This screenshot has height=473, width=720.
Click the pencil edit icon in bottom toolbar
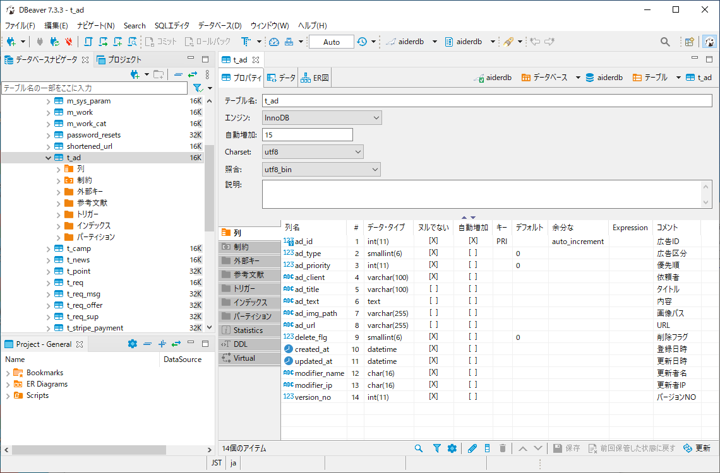(472, 448)
